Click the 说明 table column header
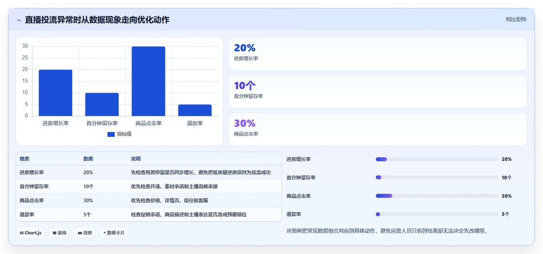 [x=136, y=159]
